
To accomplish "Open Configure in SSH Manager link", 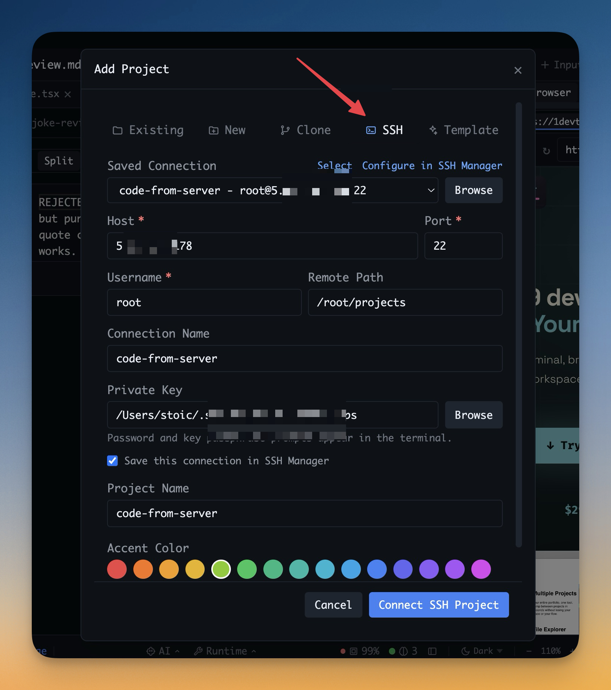I will [432, 165].
